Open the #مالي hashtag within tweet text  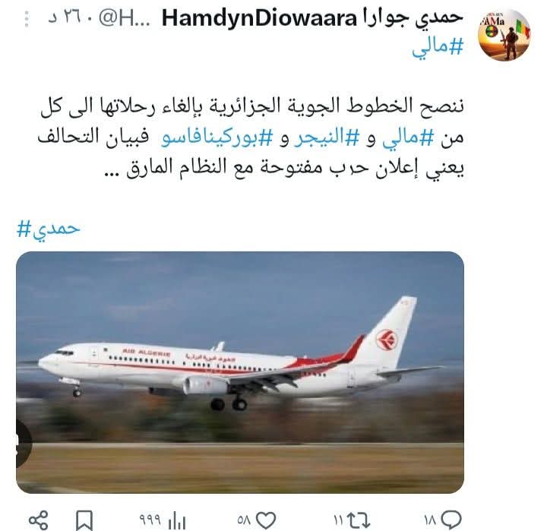point(408,138)
